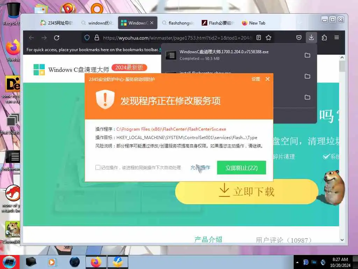Open the Pocket save icon

[299, 37]
